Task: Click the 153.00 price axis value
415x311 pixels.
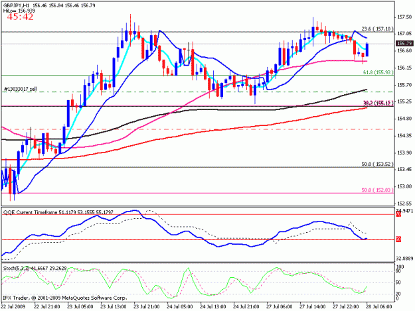Action: [x=404, y=186]
